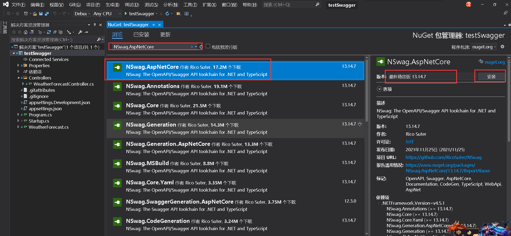Image resolution: width=511 pixels, height=236 pixels.
Task: Refresh the NuGet search results
Action: (201, 47)
